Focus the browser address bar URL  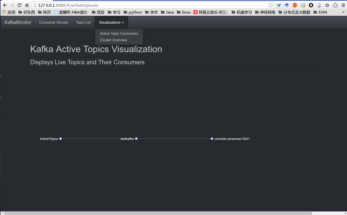(151, 5)
